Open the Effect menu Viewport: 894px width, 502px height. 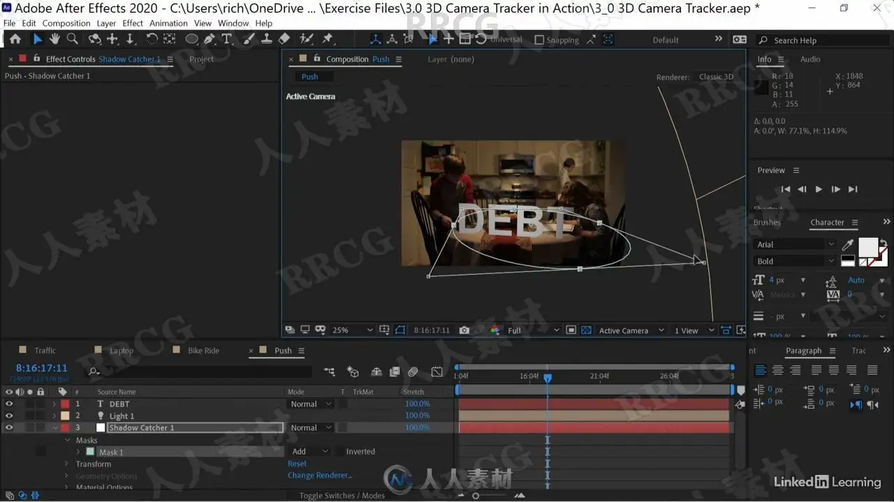(133, 23)
